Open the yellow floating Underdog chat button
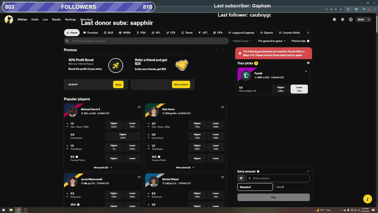 click(x=367, y=199)
